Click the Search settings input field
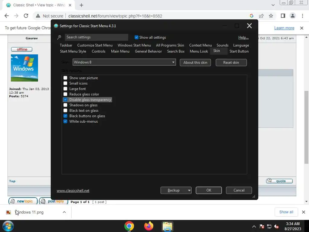The height and width of the screenshot is (232, 309). click(96, 37)
